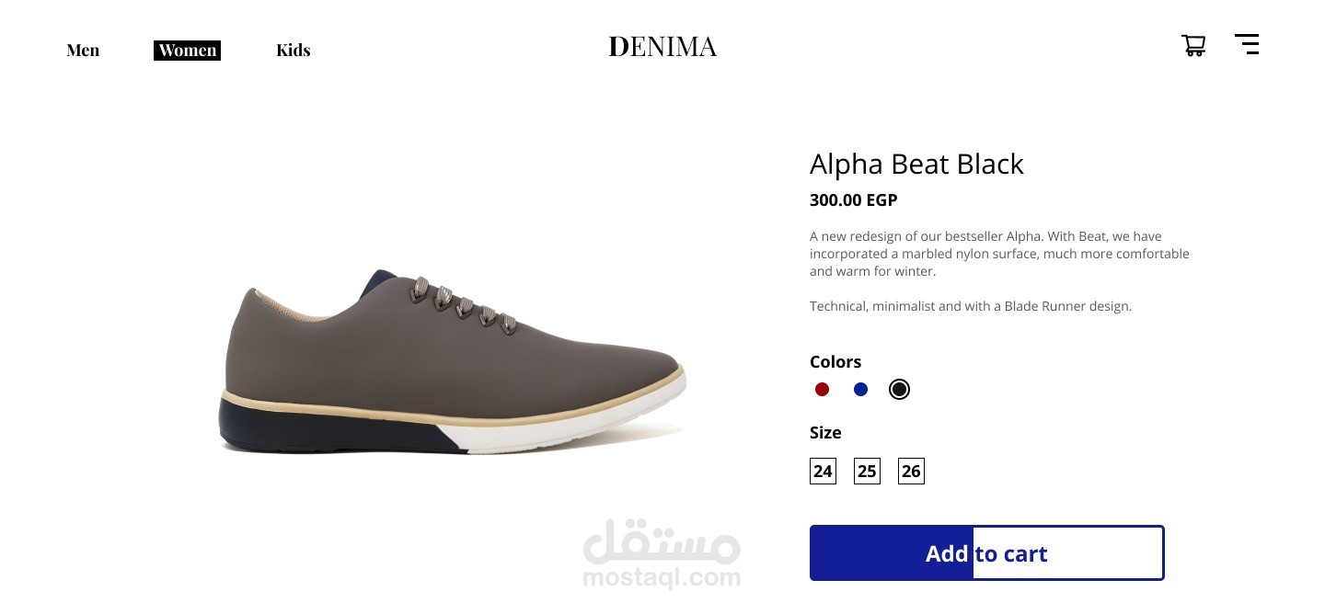Click the product description text
Image resolution: width=1325 pixels, height=603 pixels.
(999, 271)
